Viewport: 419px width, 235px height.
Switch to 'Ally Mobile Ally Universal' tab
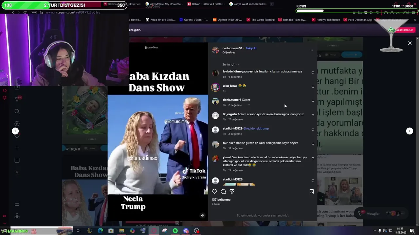163,4
